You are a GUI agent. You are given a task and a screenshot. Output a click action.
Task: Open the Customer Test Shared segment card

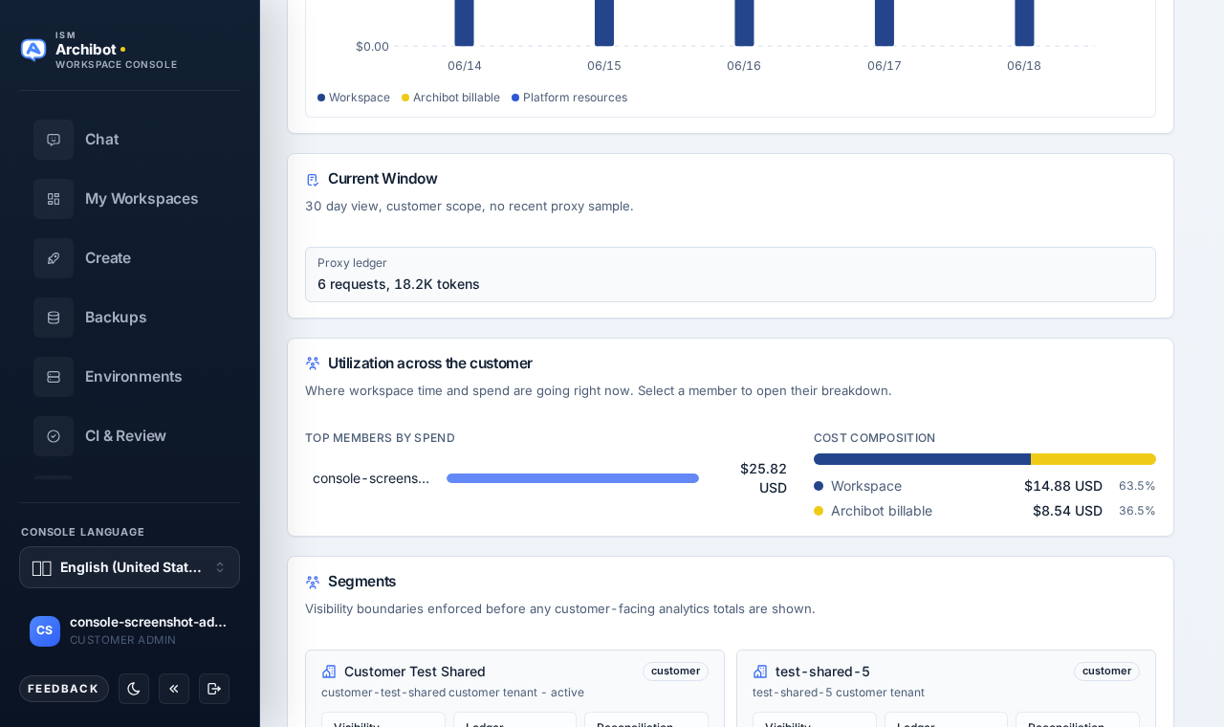[514, 689]
